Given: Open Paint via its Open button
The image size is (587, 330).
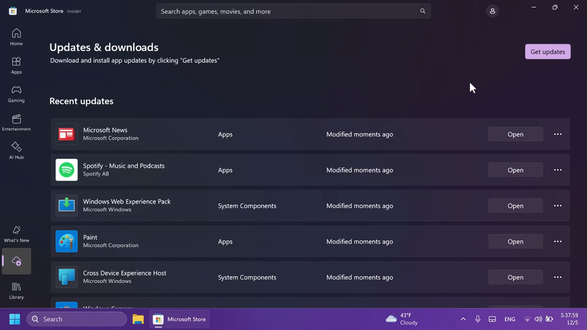Looking at the screenshot, I should (515, 241).
